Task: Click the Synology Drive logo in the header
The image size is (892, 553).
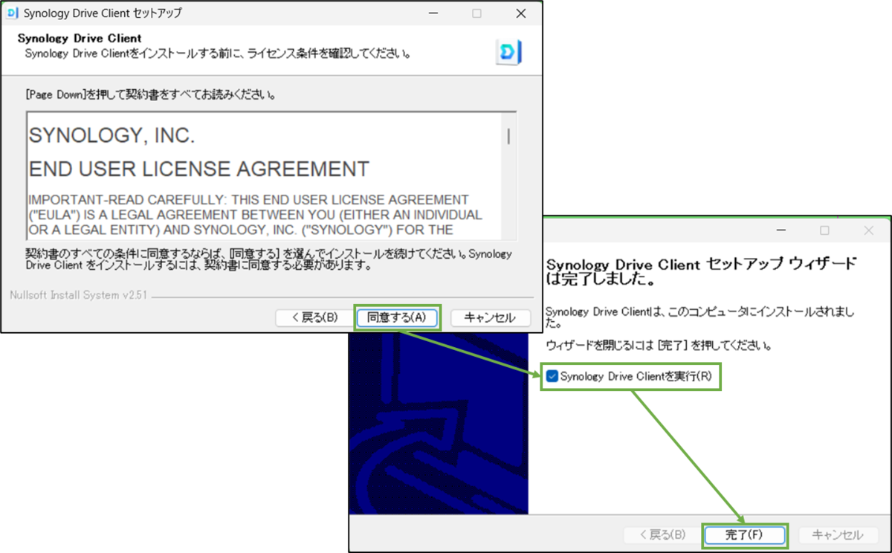Action: [509, 53]
